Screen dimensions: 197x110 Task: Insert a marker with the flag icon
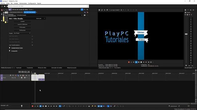point(93,106)
